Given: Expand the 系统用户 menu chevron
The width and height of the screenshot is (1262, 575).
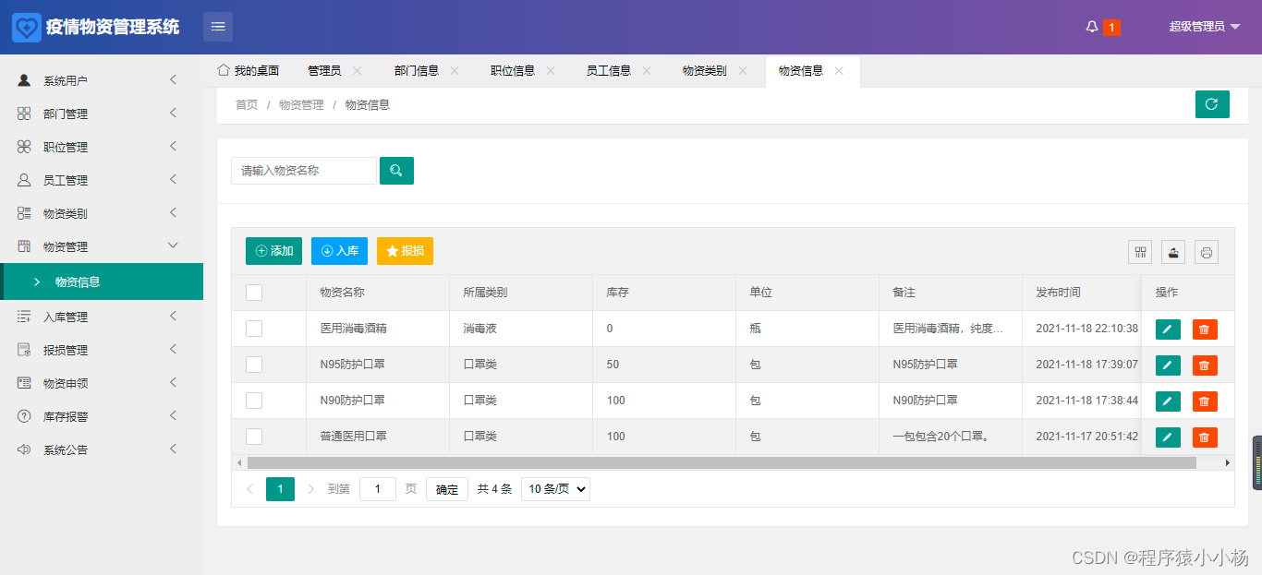Looking at the screenshot, I should coord(173,80).
